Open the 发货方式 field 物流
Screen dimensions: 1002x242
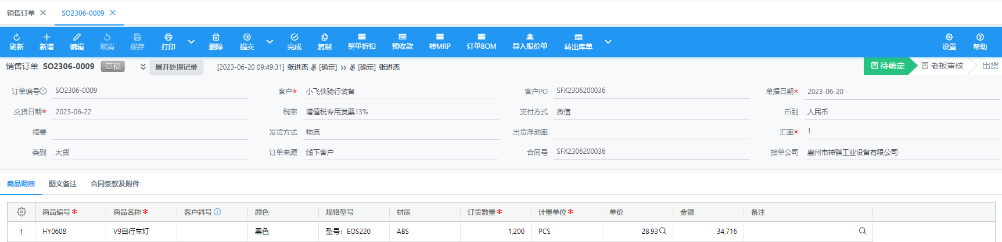401,132
